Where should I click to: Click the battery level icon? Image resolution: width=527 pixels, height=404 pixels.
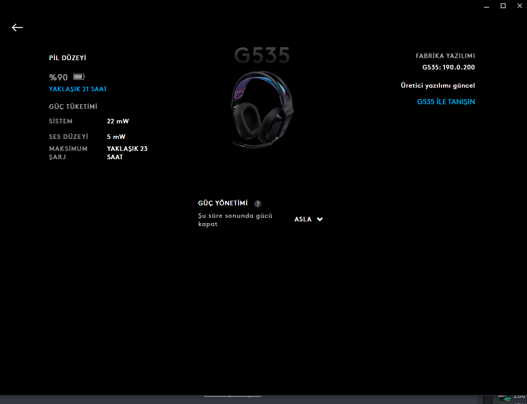[79, 77]
